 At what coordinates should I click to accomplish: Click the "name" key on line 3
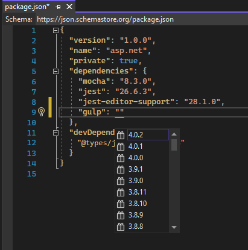tap(83, 51)
